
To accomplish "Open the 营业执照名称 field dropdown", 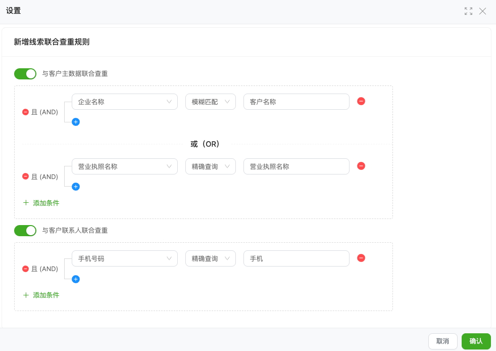I will [x=125, y=166].
